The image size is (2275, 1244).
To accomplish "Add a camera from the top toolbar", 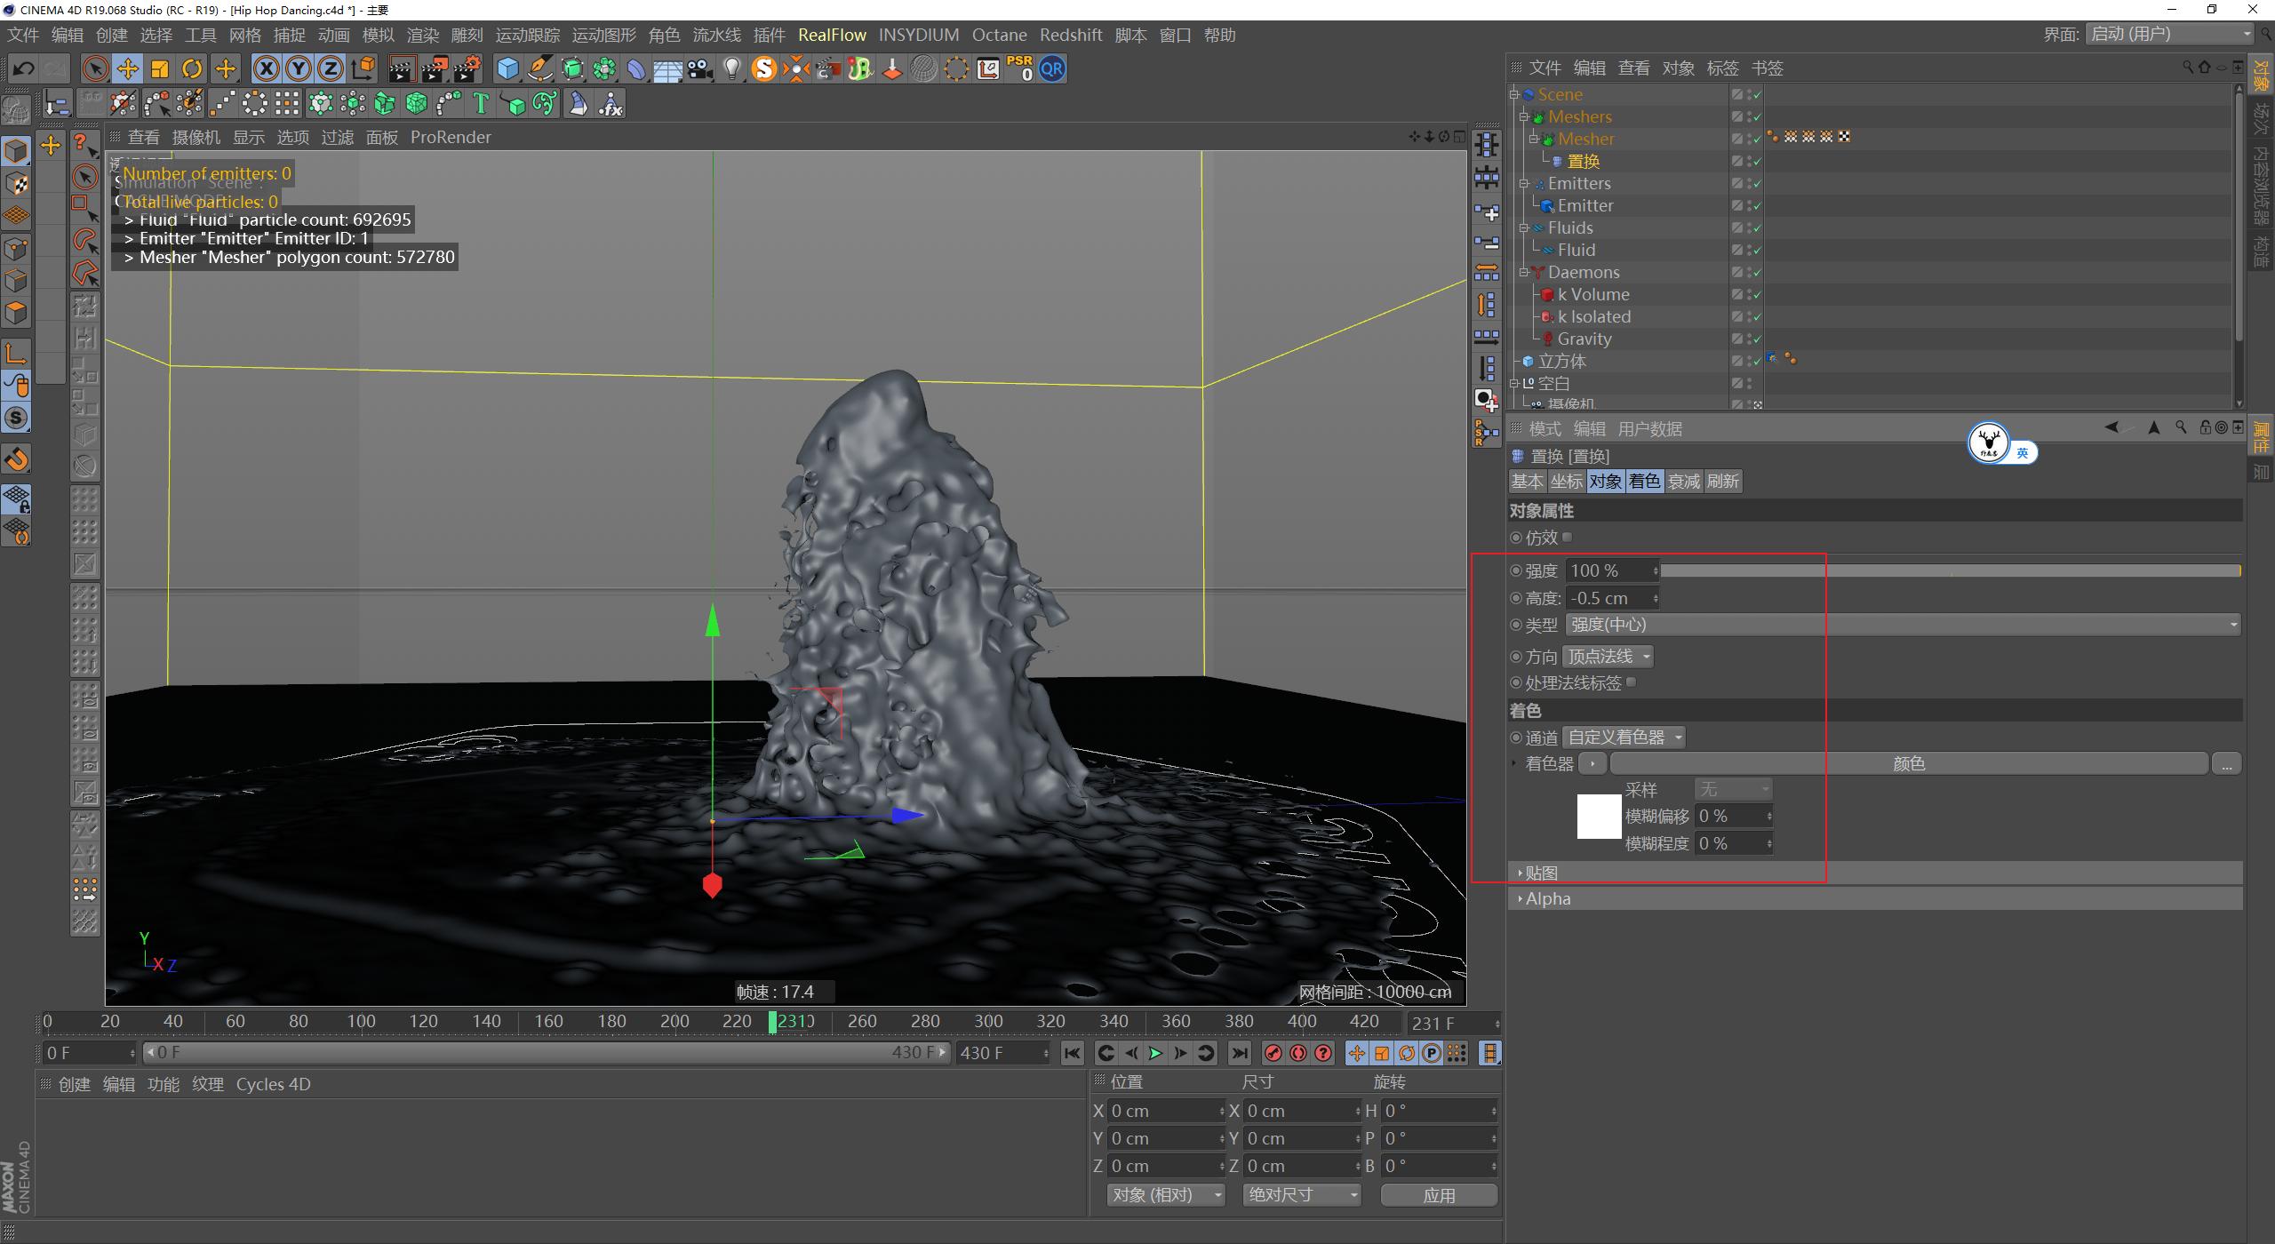I will coord(699,68).
